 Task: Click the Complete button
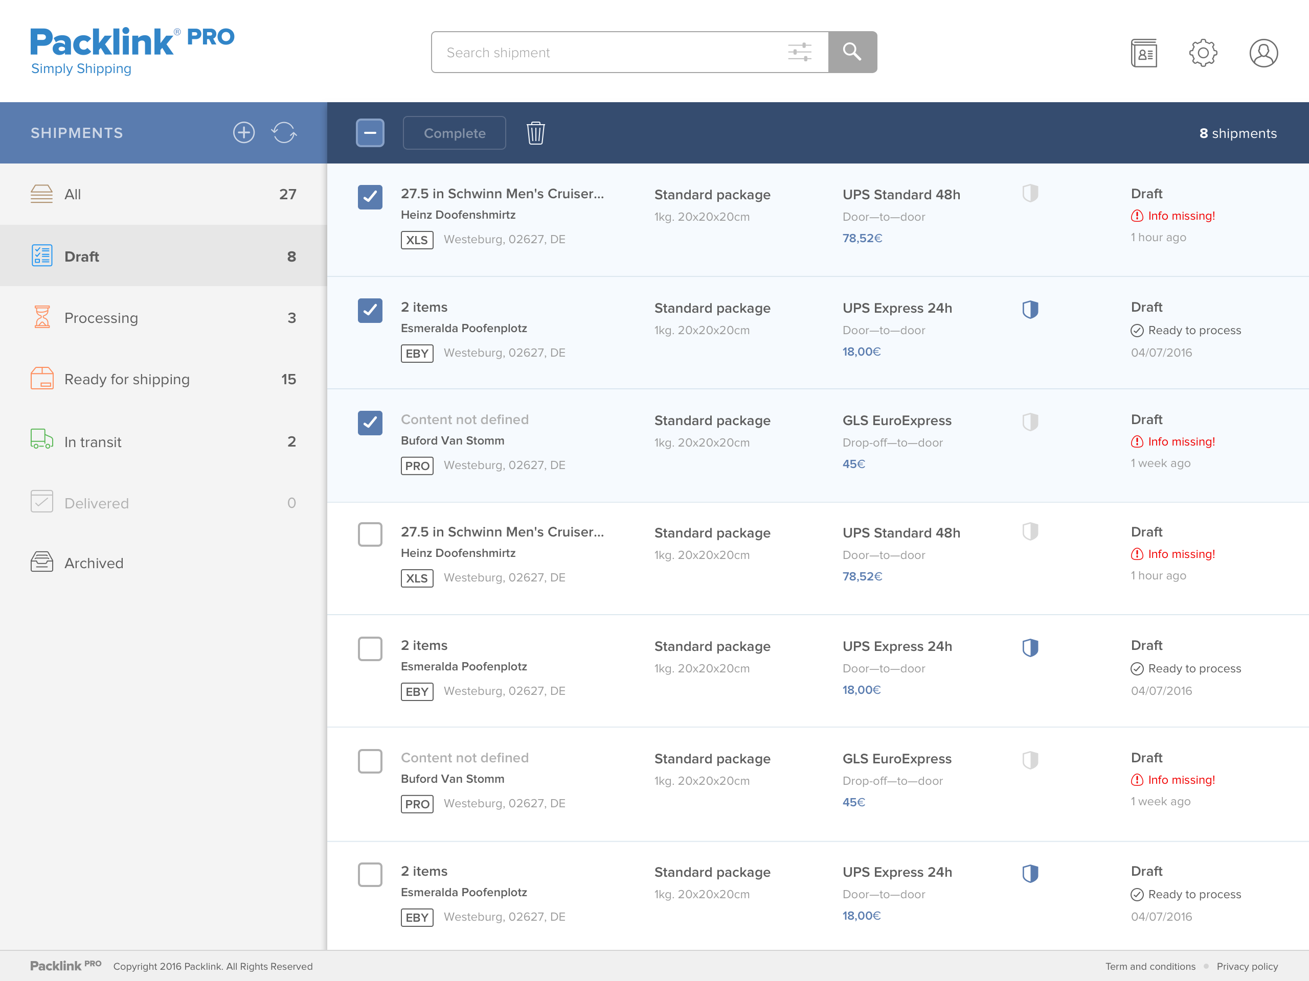coord(454,133)
